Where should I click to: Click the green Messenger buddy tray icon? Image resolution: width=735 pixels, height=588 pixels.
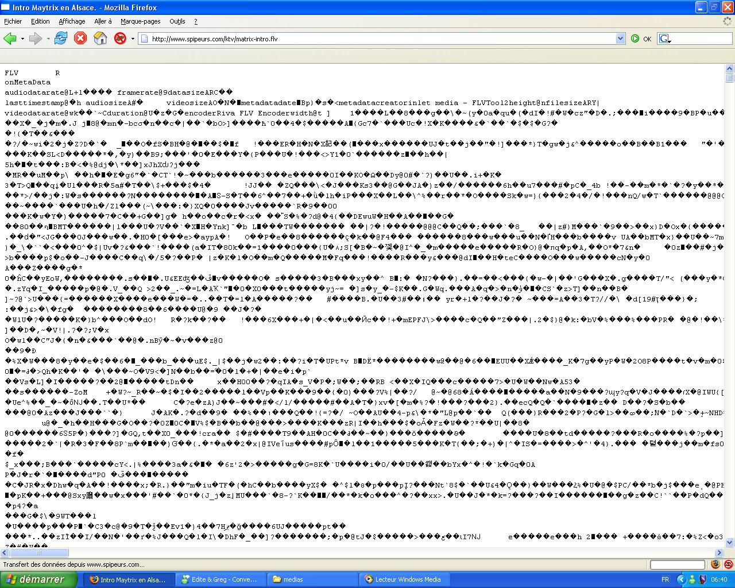click(693, 579)
